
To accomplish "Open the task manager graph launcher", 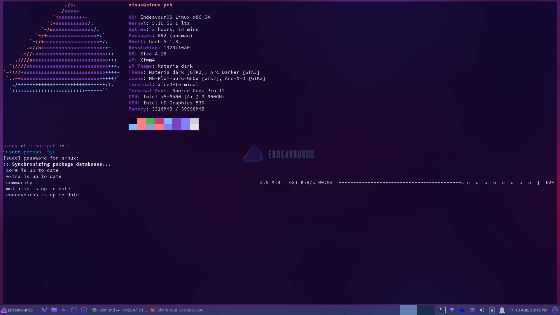I will click(84, 310).
